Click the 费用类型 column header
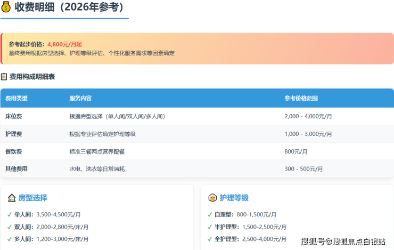 (17, 99)
